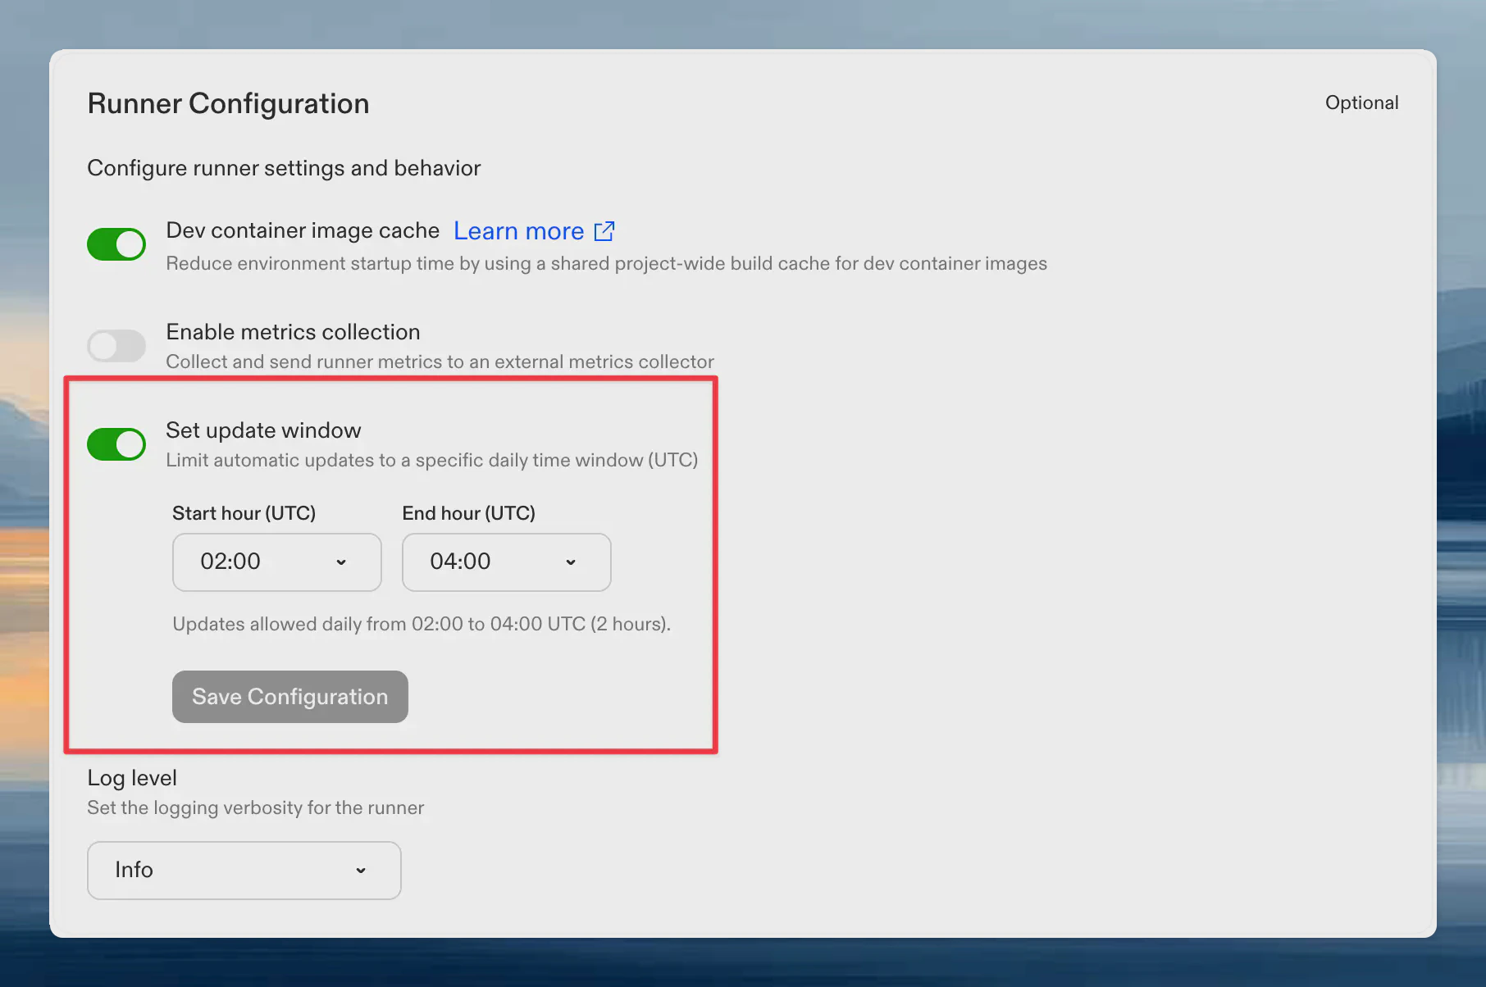
Task: Click the green knob on Dev container cache switch
Action: coord(129,243)
